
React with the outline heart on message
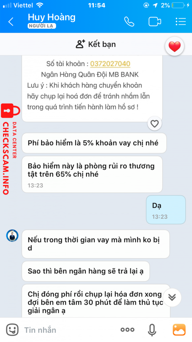coord(155,124)
